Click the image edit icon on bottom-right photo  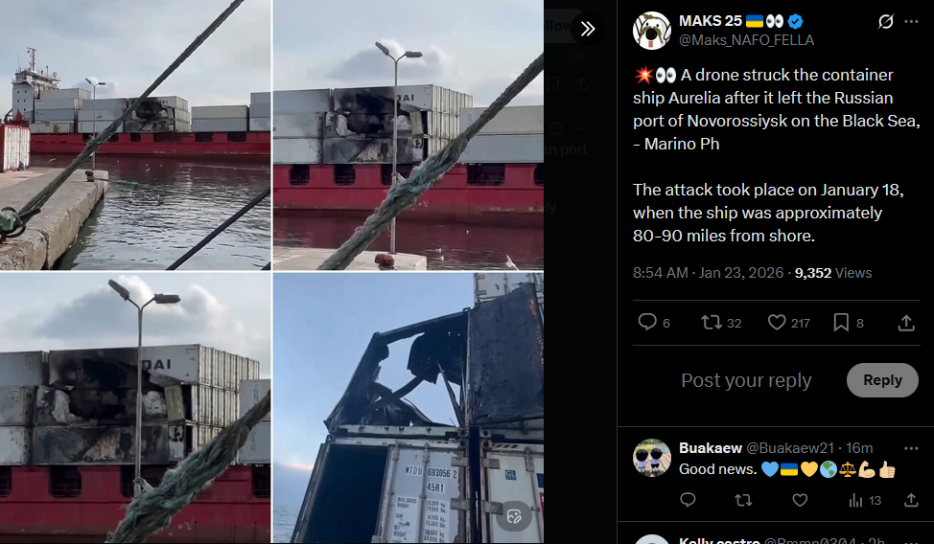pyautogui.click(x=513, y=516)
